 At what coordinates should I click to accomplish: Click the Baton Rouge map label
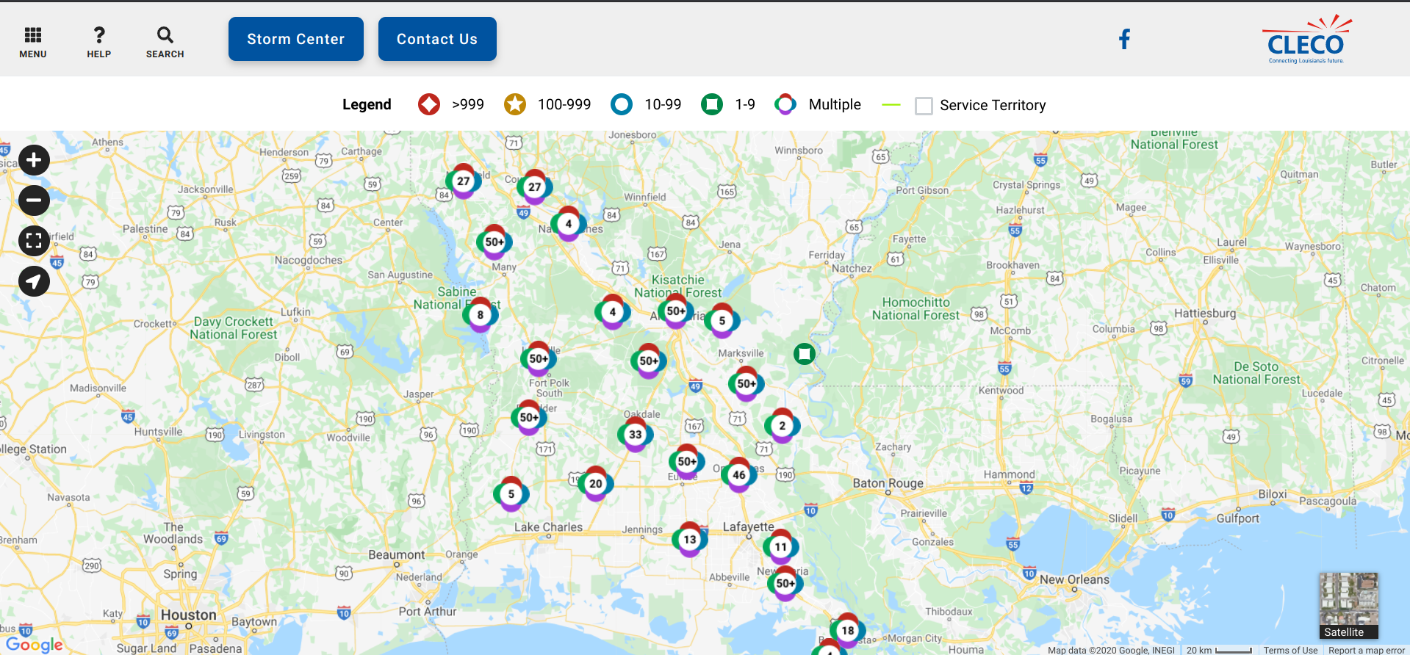(x=888, y=483)
